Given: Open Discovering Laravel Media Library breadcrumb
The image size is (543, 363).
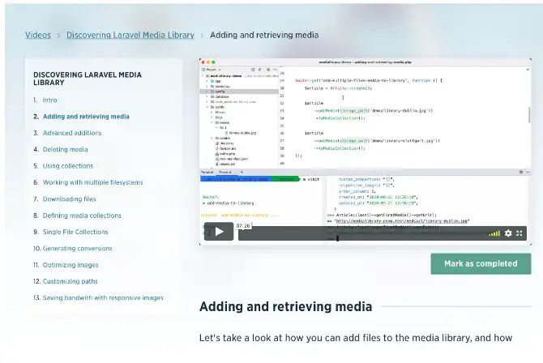Looking at the screenshot, I should point(130,35).
